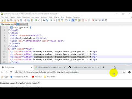
Task: Cut selection with the scissors icon
Action: tap(25, 20)
